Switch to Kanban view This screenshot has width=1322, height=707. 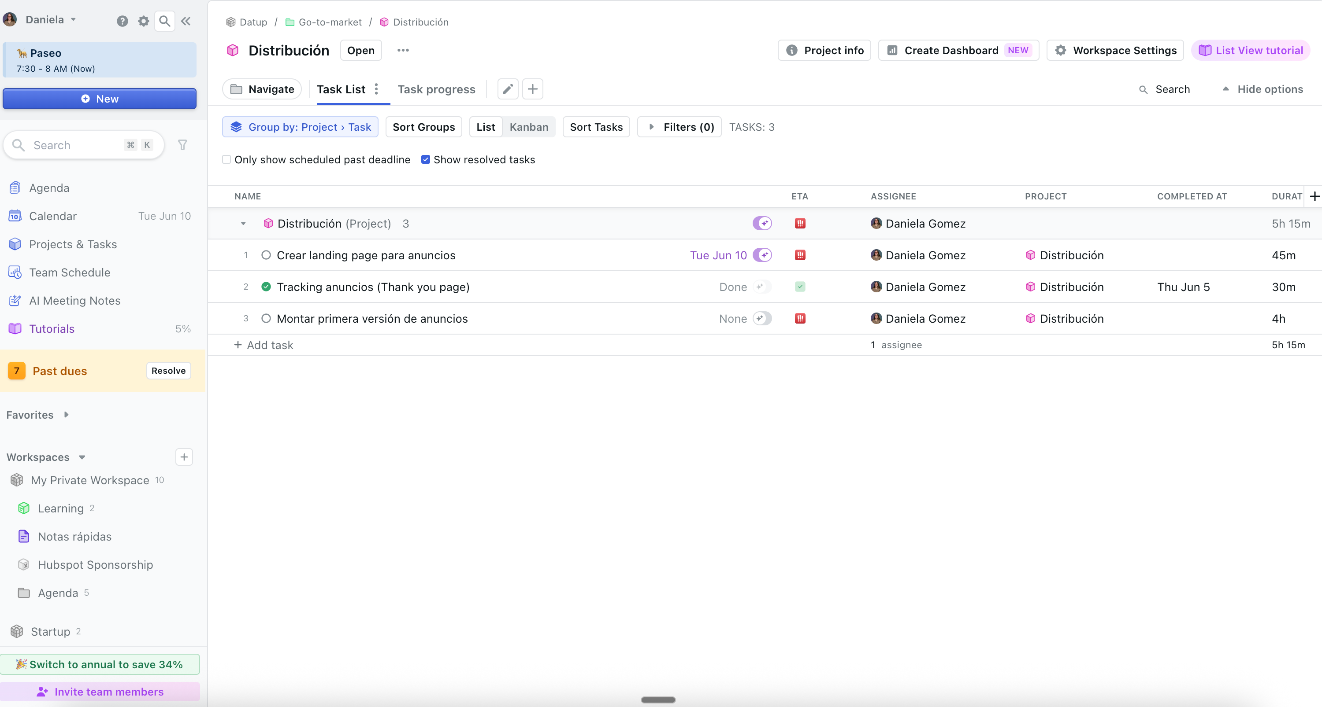[529, 127]
